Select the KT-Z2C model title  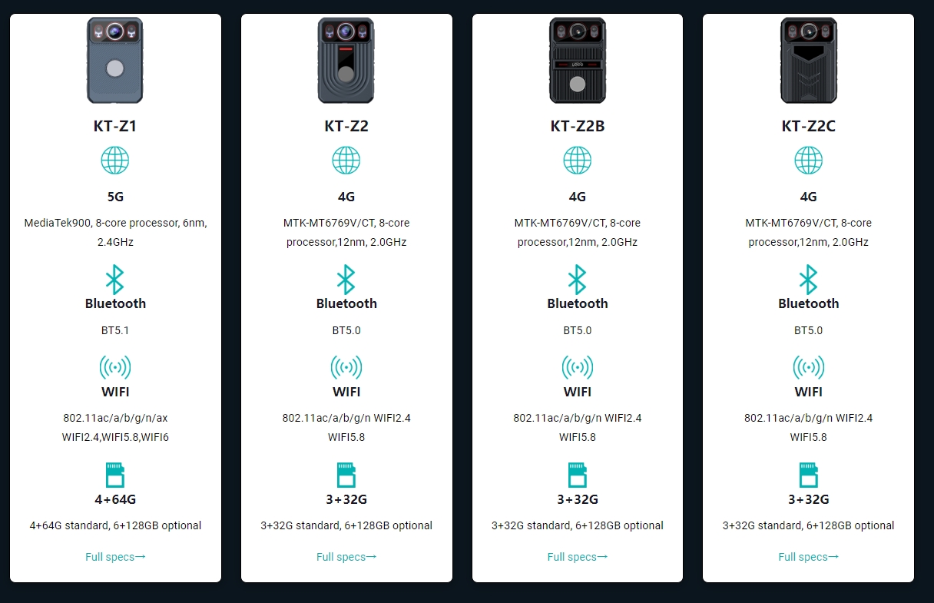(808, 126)
